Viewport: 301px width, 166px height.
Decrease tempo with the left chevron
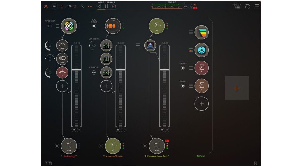(x=61, y=6)
